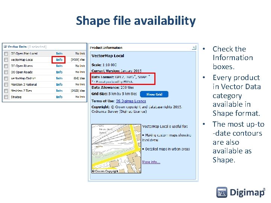Click the (0/100) tiles limit for Meridian 2 Tiles
This screenshot has height=203, width=271.
coord(78,91)
